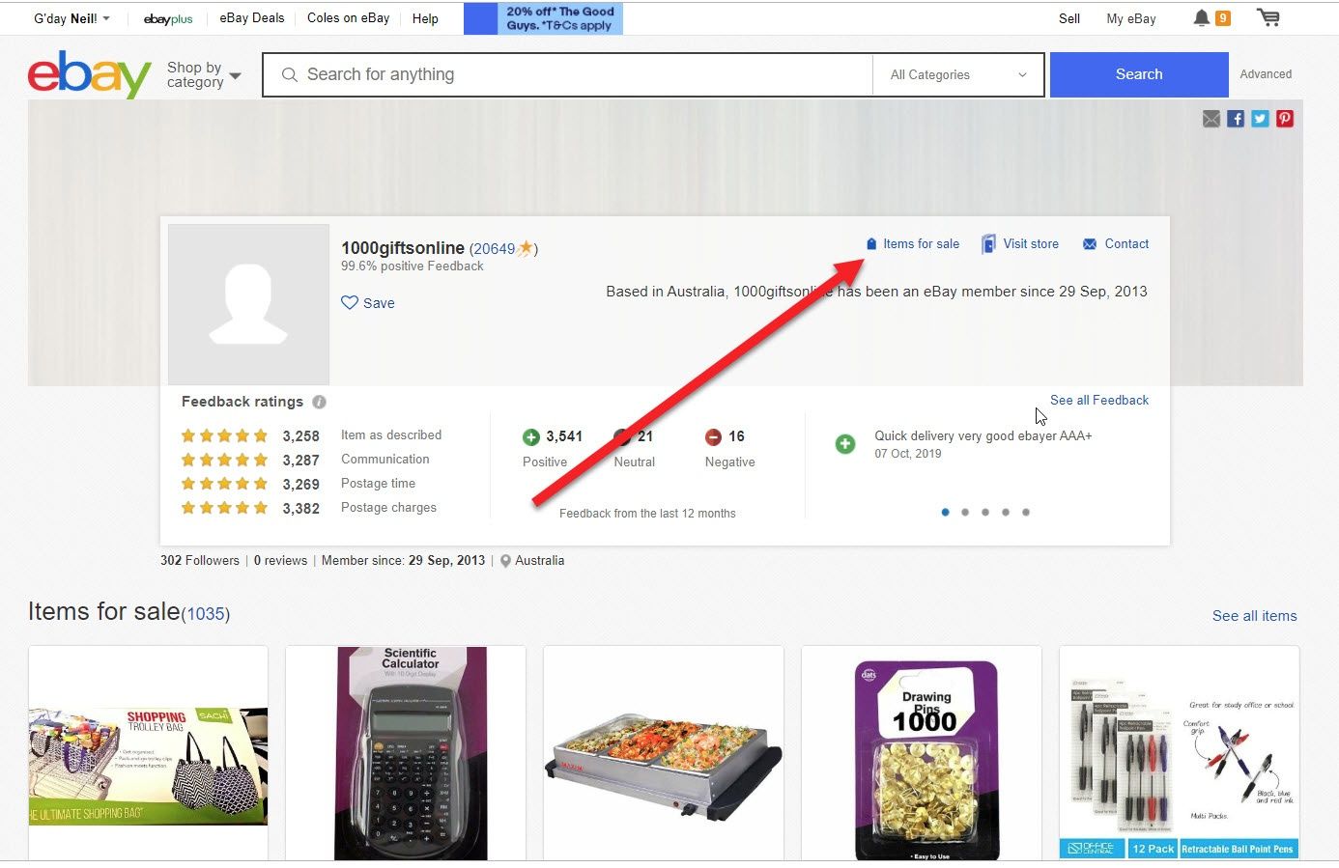This screenshot has height=868, width=1339.
Task: Click the Contact envelope icon
Action: 1090,244
